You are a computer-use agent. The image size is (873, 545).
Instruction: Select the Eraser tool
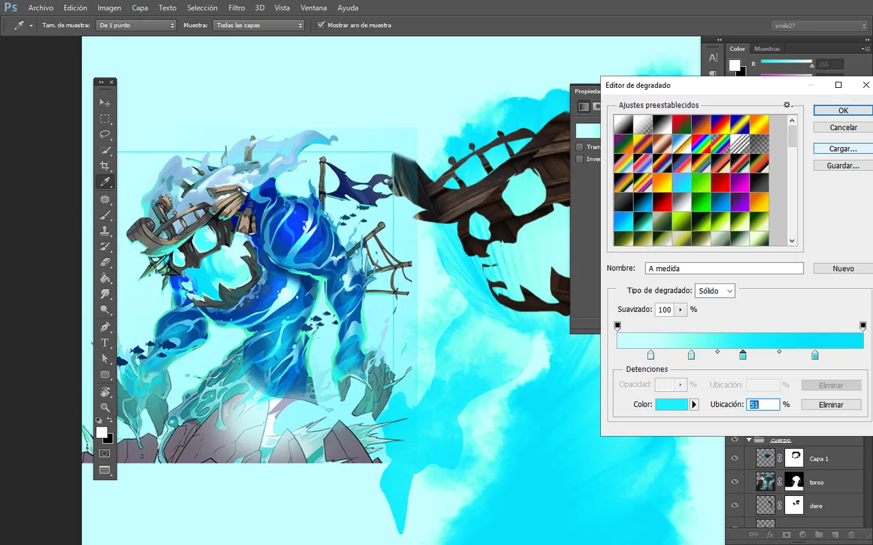coord(105,262)
